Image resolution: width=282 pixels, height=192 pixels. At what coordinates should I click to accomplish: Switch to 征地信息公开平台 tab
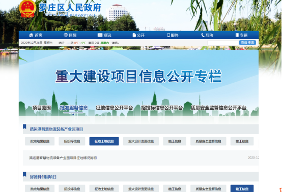114,108
